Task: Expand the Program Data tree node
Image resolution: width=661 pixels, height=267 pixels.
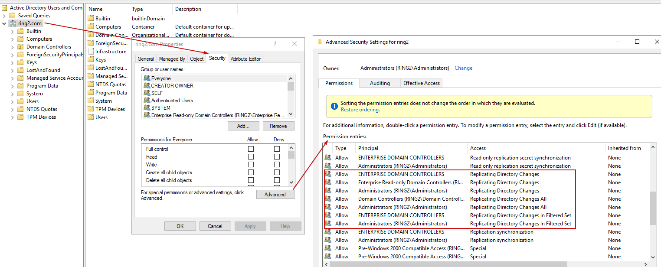Action: [x=12, y=86]
